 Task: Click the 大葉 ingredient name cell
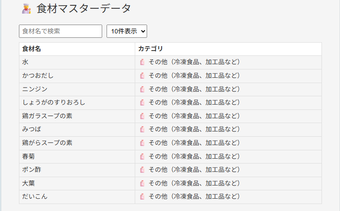coord(77,183)
